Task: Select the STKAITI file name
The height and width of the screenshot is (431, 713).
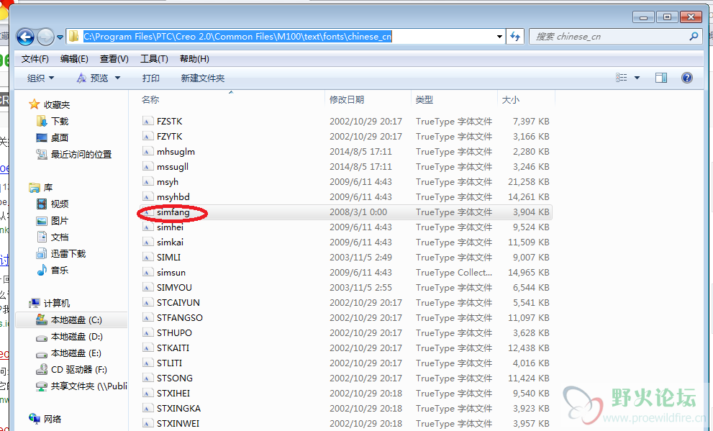Action: coord(173,348)
